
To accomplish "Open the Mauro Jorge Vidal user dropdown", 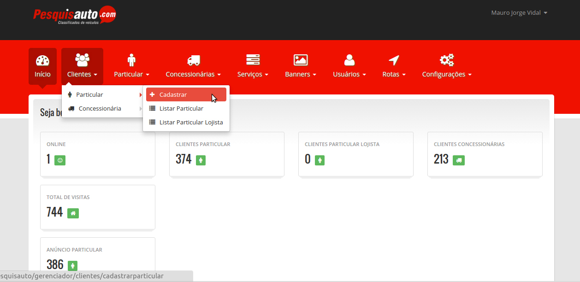I will point(519,13).
